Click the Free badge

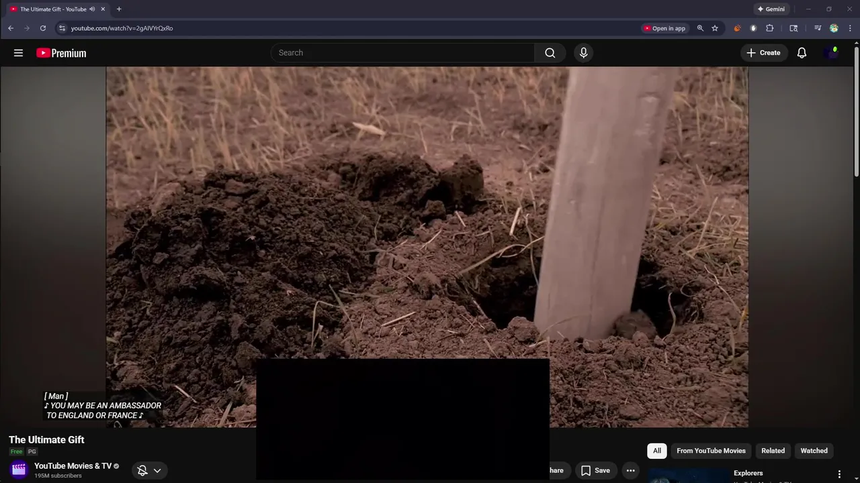point(16,451)
